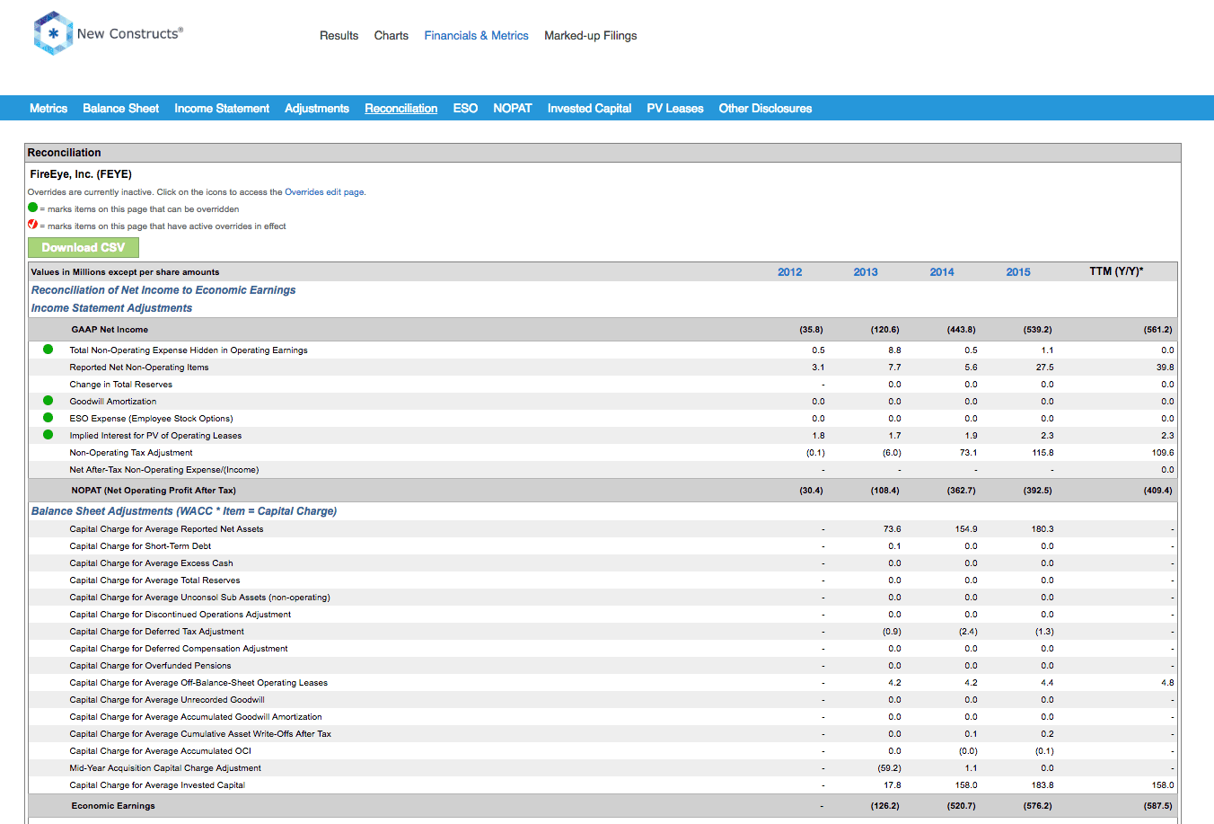Viewport: 1214px width, 824px height.
Task: Switch to the Income Statement tab
Action: click(x=222, y=108)
